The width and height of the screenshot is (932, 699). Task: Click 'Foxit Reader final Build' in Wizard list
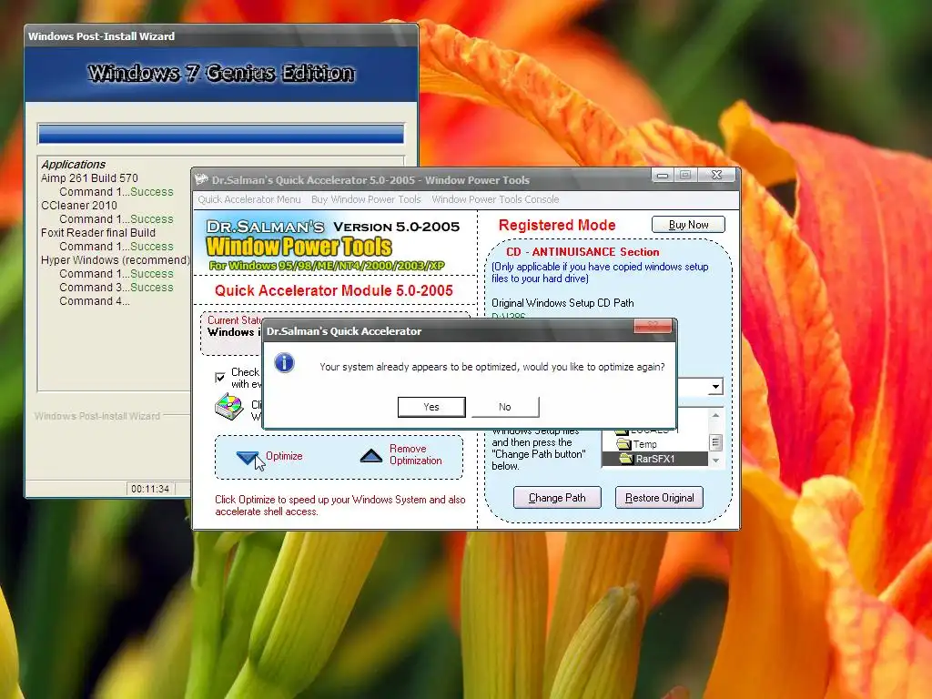tap(98, 233)
